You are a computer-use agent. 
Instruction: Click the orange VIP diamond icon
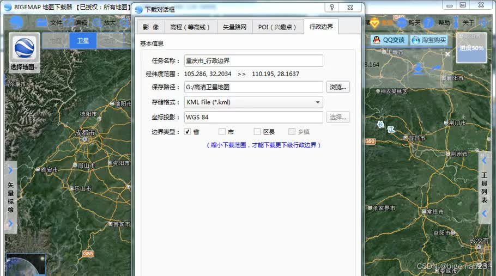tap(375, 22)
